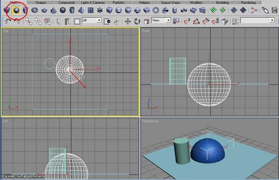
Task: Toggle the Window/Crossing selection mode
Action: tap(107, 22)
